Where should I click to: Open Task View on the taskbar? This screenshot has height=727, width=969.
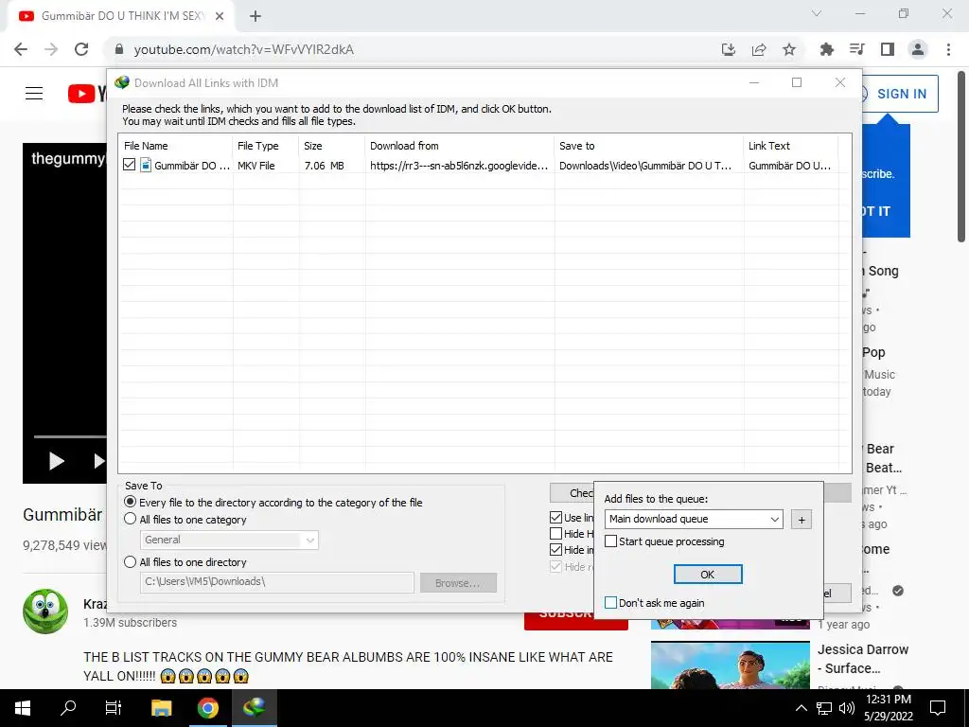pyautogui.click(x=114, y=708)
